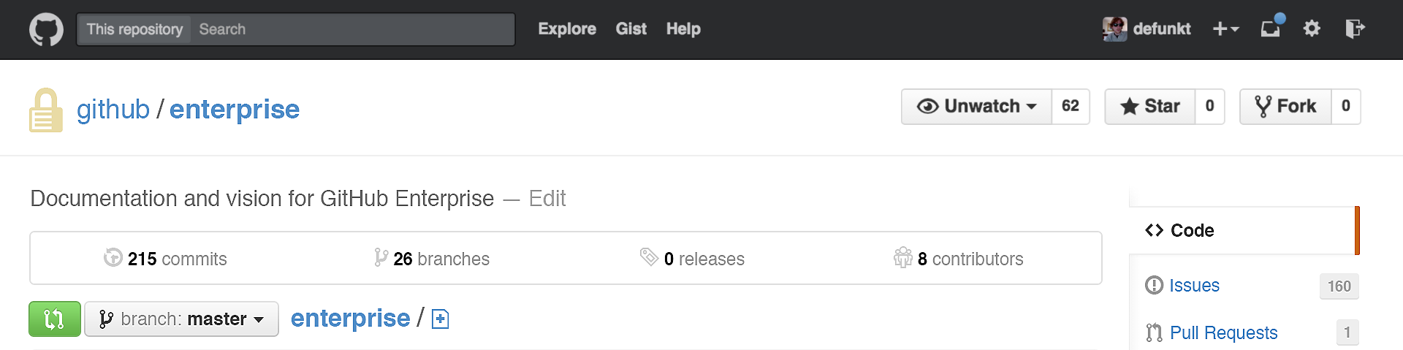Open the create new plus dropdown

[x=1225, y=29]
